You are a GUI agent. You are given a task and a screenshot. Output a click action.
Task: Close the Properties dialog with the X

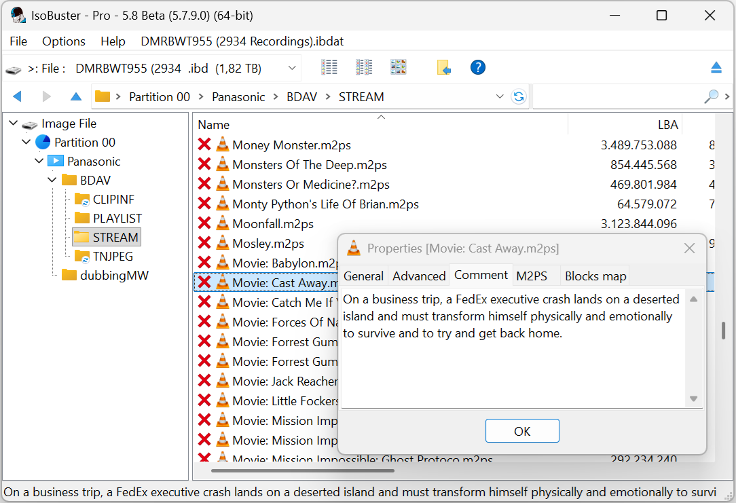click(689, 248)
